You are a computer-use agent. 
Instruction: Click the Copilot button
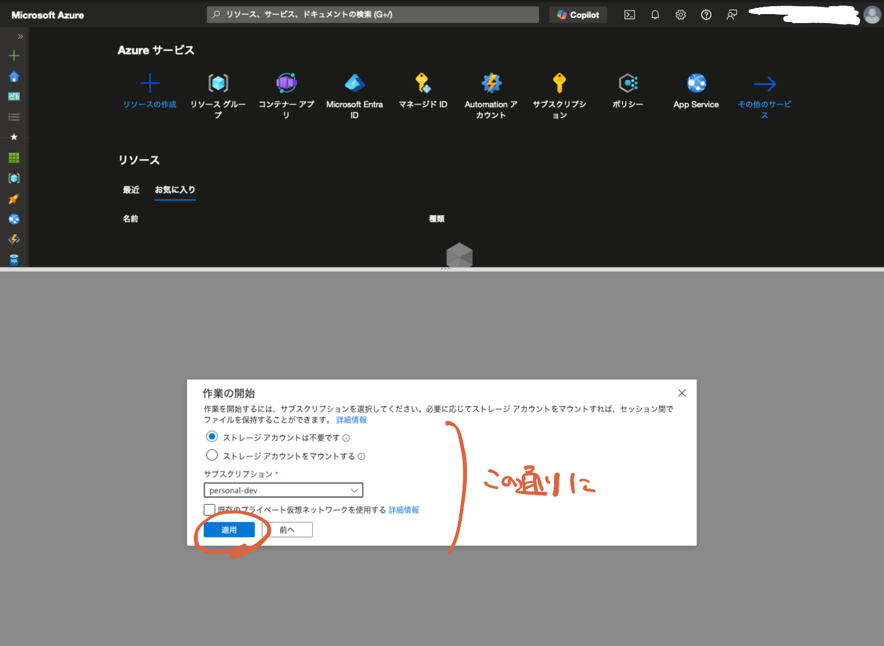[578, 15]
